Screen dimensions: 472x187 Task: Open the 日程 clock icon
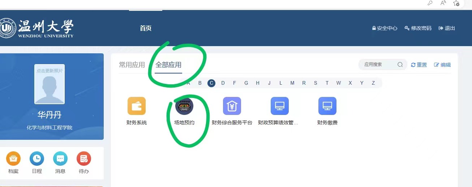(x=37, y=159)
